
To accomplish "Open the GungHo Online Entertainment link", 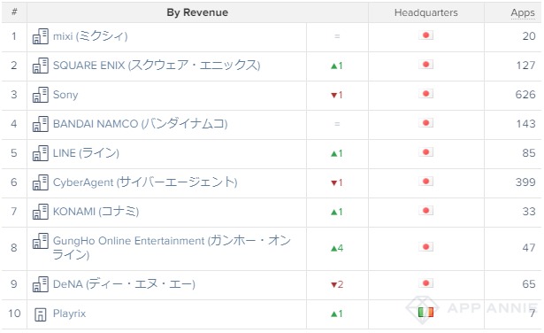I will tap(172, 247).
